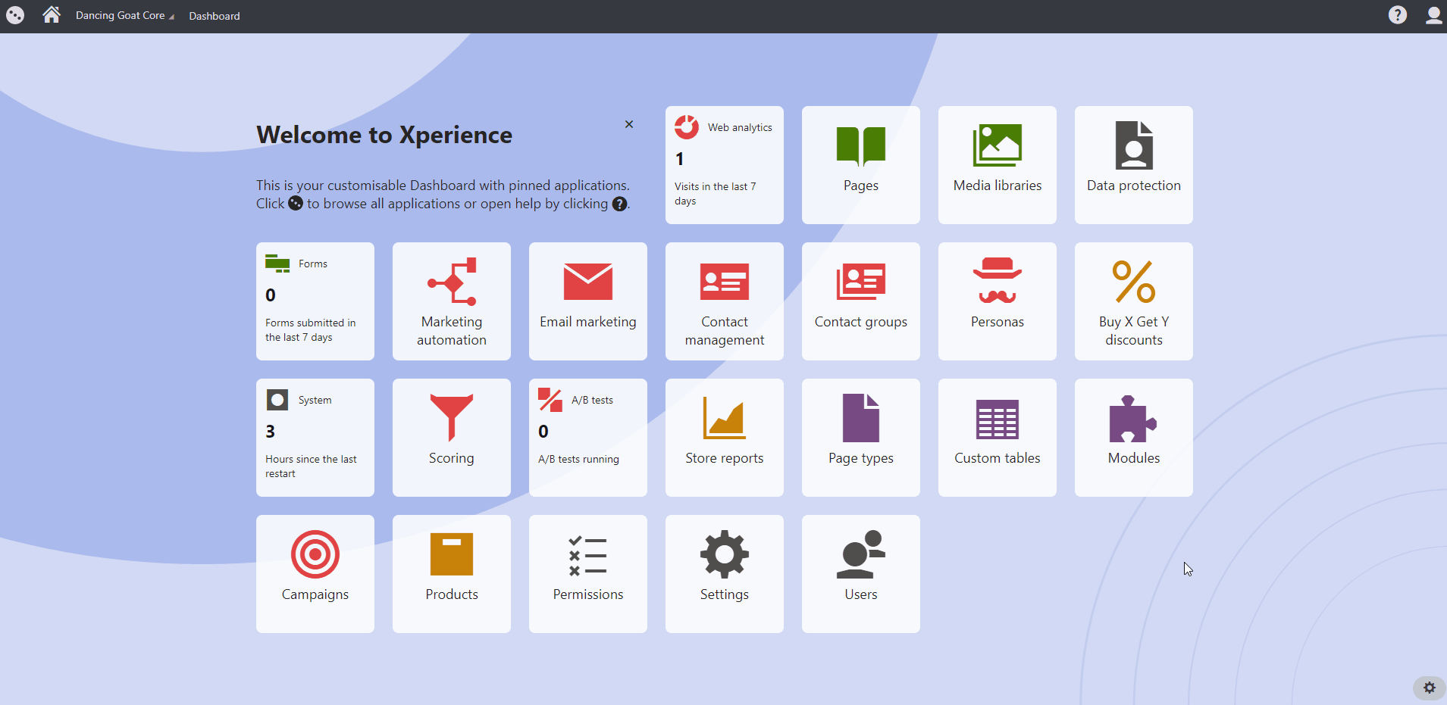This screenshot has height=705, width=1447.
Task: Open the Scoring funnel tile
Action: click(451, 437)
